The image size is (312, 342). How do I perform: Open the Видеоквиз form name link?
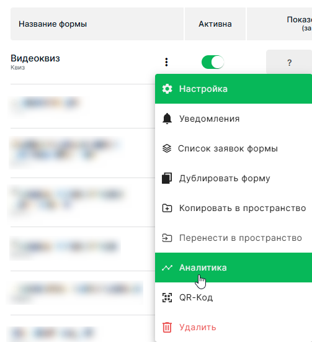click(35, 58)
